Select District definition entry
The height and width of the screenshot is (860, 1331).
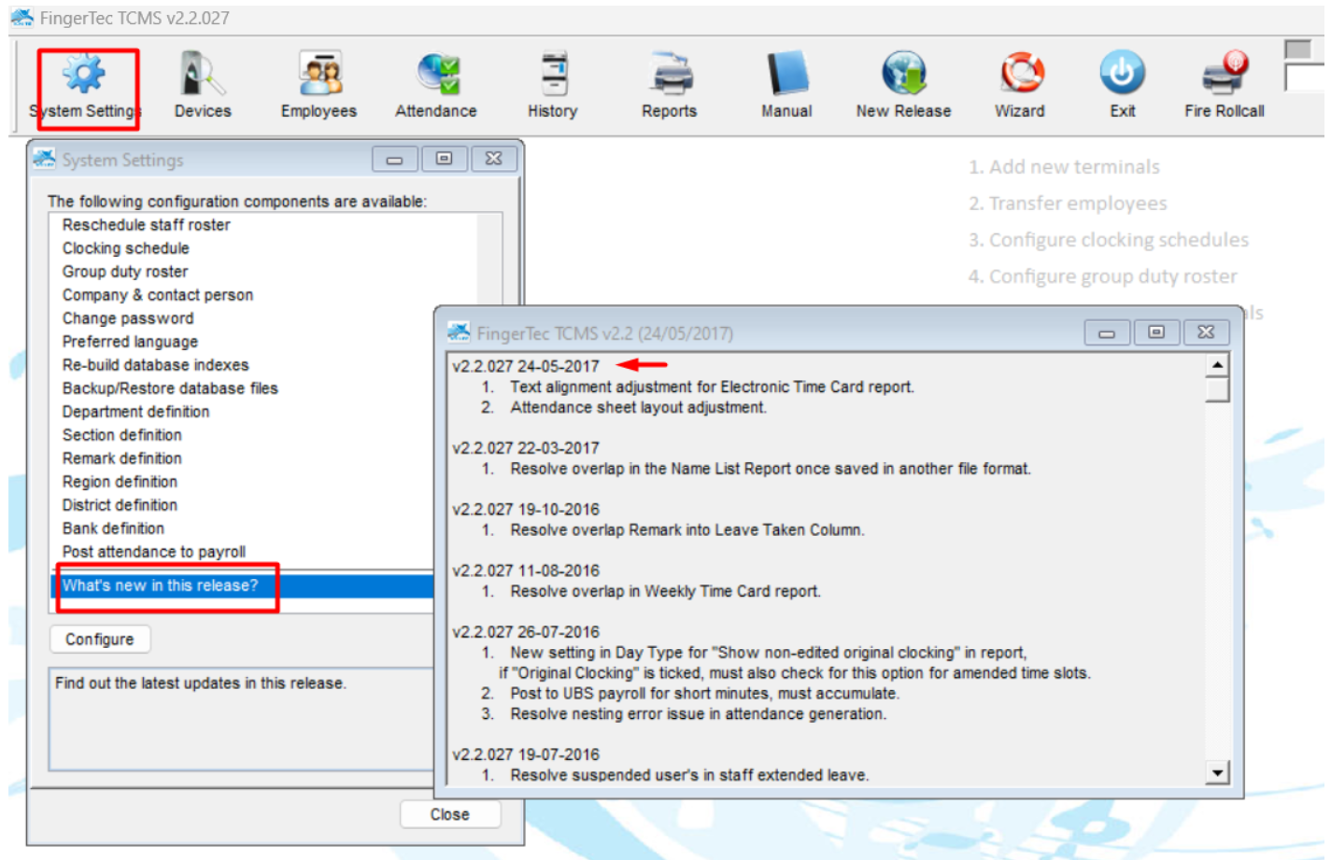120,505
